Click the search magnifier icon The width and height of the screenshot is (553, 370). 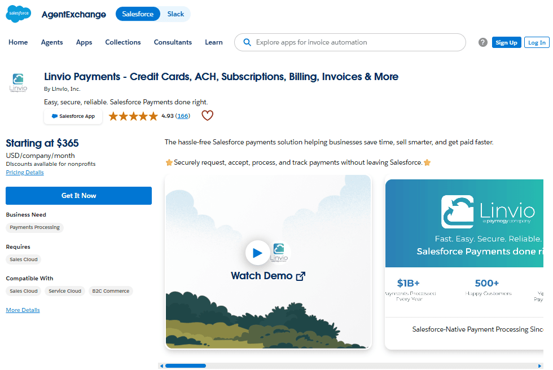247,42
